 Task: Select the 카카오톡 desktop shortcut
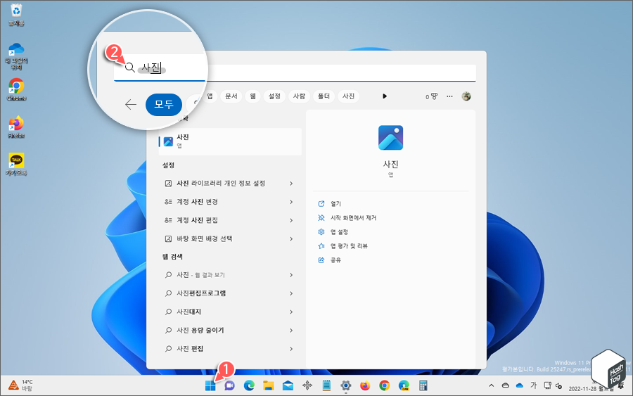pyautogui.click(x=16, y=164)
